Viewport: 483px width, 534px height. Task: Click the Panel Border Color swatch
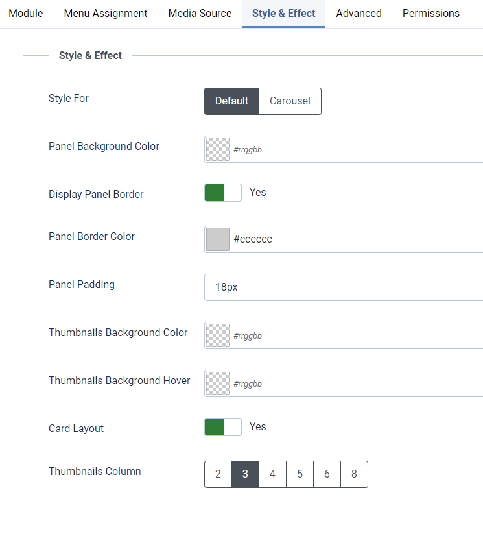218,239
